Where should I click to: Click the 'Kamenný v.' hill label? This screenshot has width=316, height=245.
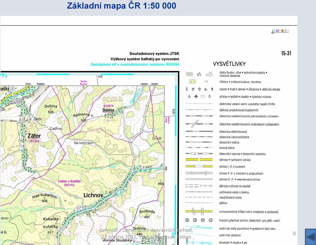[83, 115]
